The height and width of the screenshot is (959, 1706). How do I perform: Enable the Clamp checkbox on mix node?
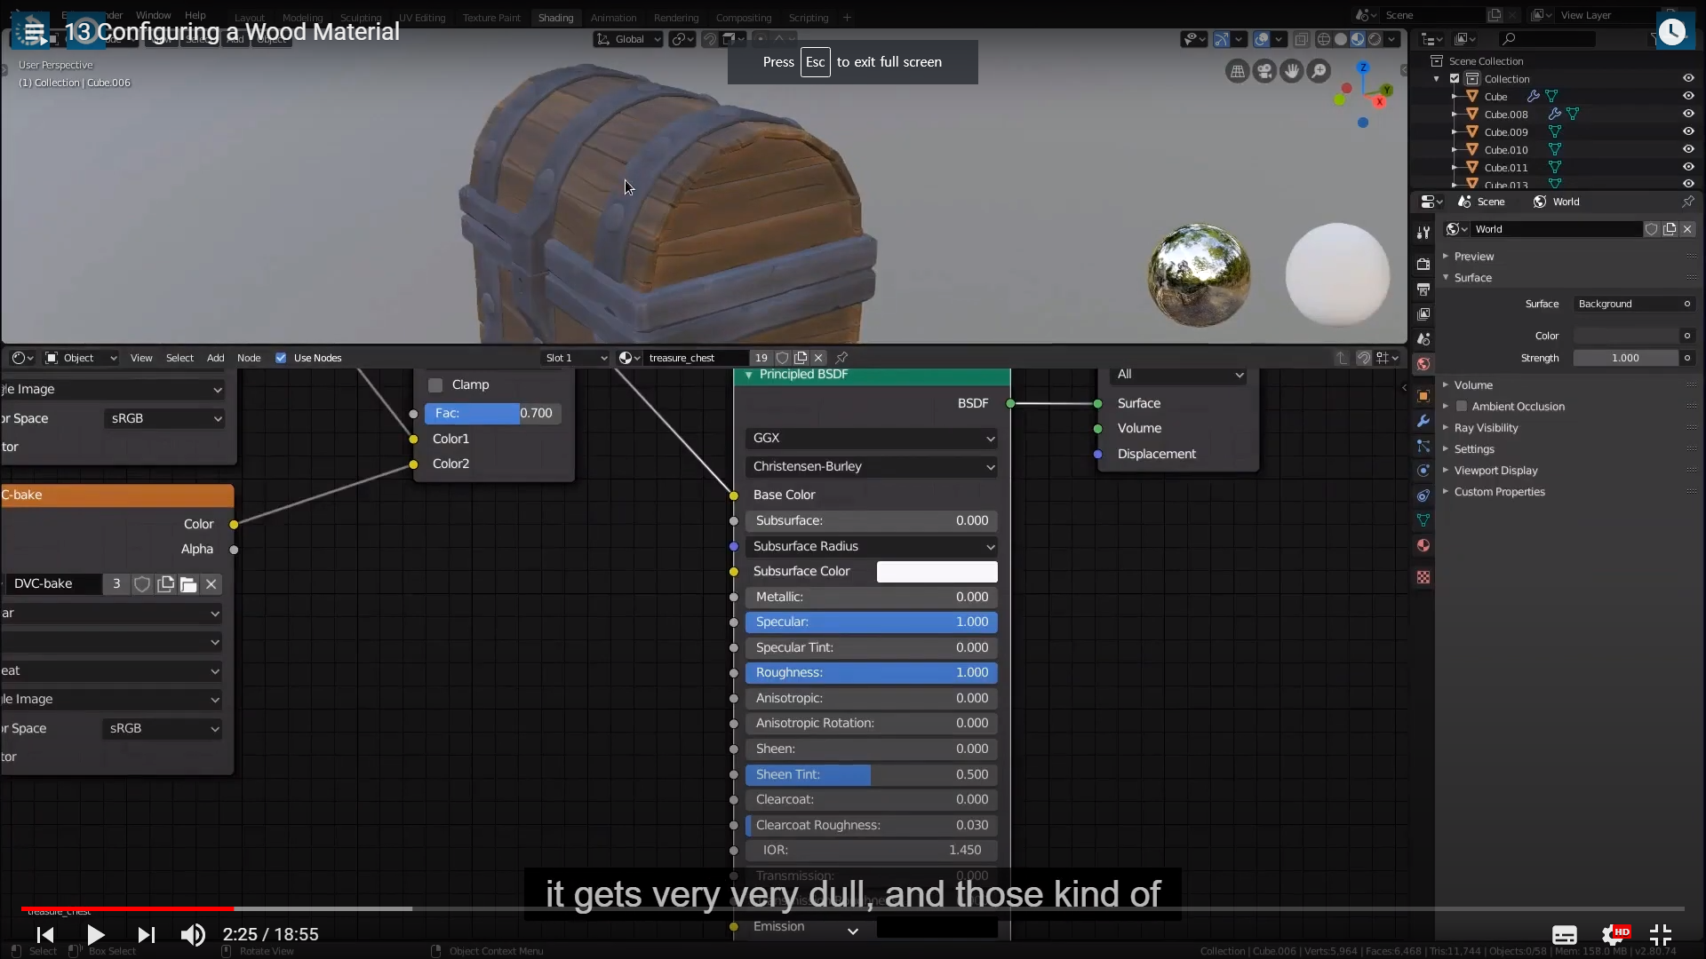(x=435, y=385)
